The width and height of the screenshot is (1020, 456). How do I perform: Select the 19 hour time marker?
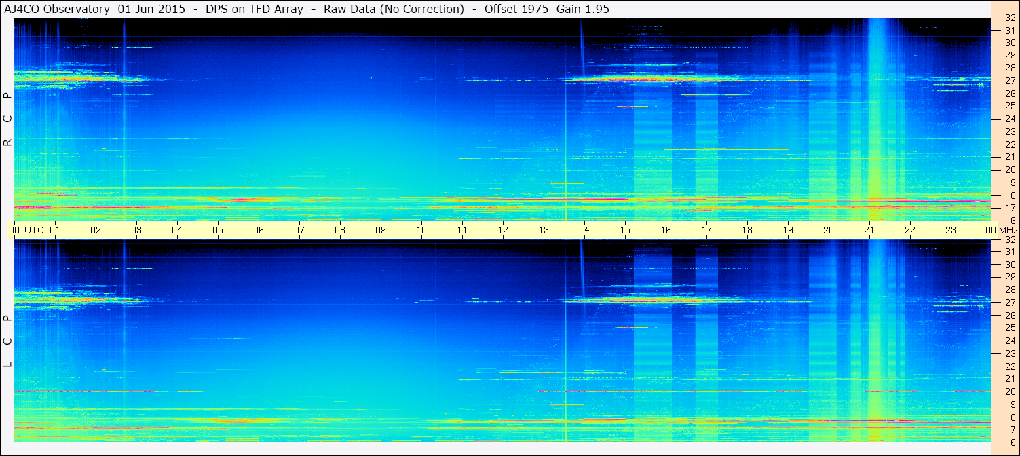click(788, 230)
